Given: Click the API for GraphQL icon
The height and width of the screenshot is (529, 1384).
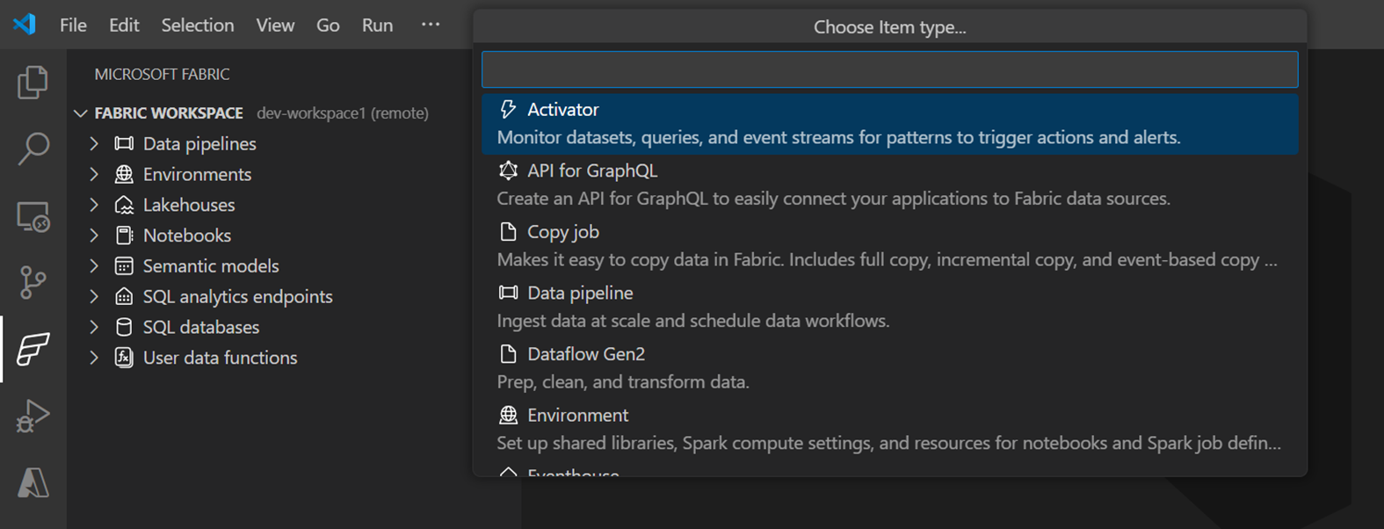Looking at the screenshot, I should (x=508, y=170).
